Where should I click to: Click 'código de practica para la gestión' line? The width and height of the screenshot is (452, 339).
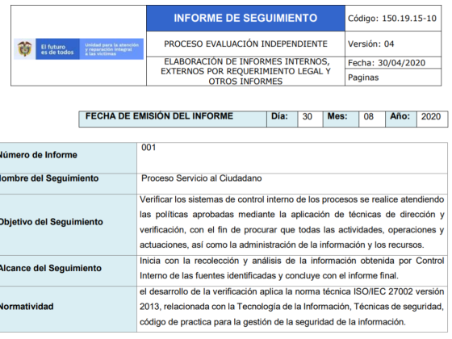tap(273, 322)
